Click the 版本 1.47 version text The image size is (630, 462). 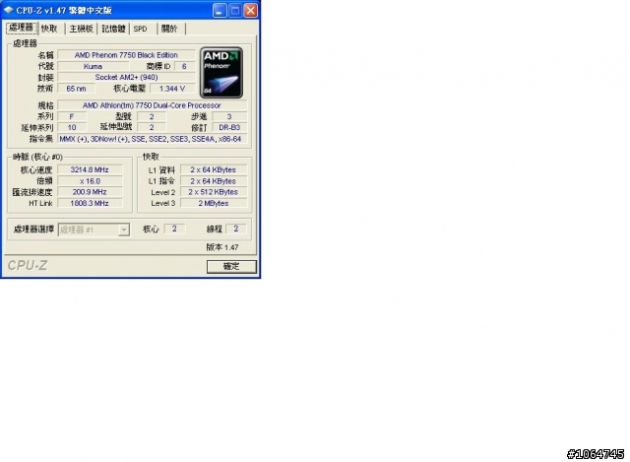[x=222, y=247]
